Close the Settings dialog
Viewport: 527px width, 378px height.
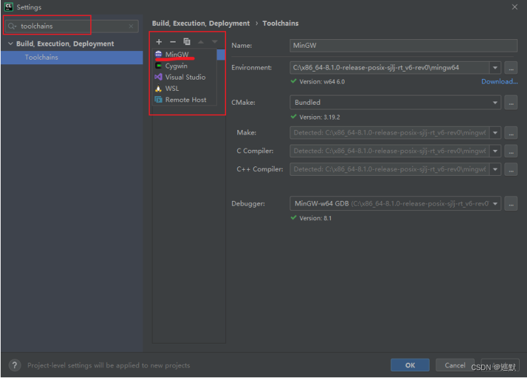[514, 7]
